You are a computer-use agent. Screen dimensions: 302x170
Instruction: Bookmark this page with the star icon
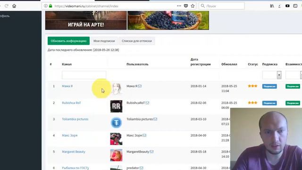193,6
